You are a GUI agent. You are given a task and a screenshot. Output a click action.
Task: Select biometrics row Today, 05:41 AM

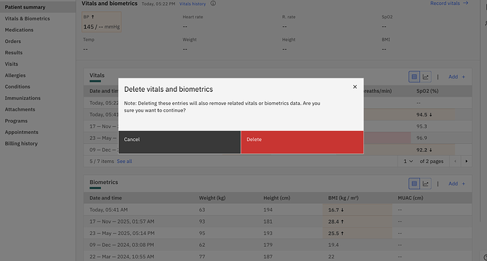277,210
